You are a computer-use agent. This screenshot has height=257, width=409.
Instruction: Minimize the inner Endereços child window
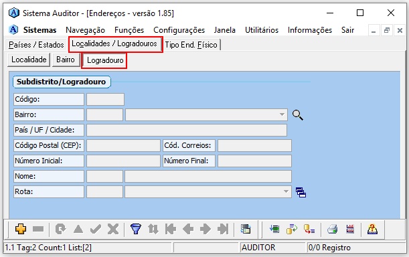(374, 31)
